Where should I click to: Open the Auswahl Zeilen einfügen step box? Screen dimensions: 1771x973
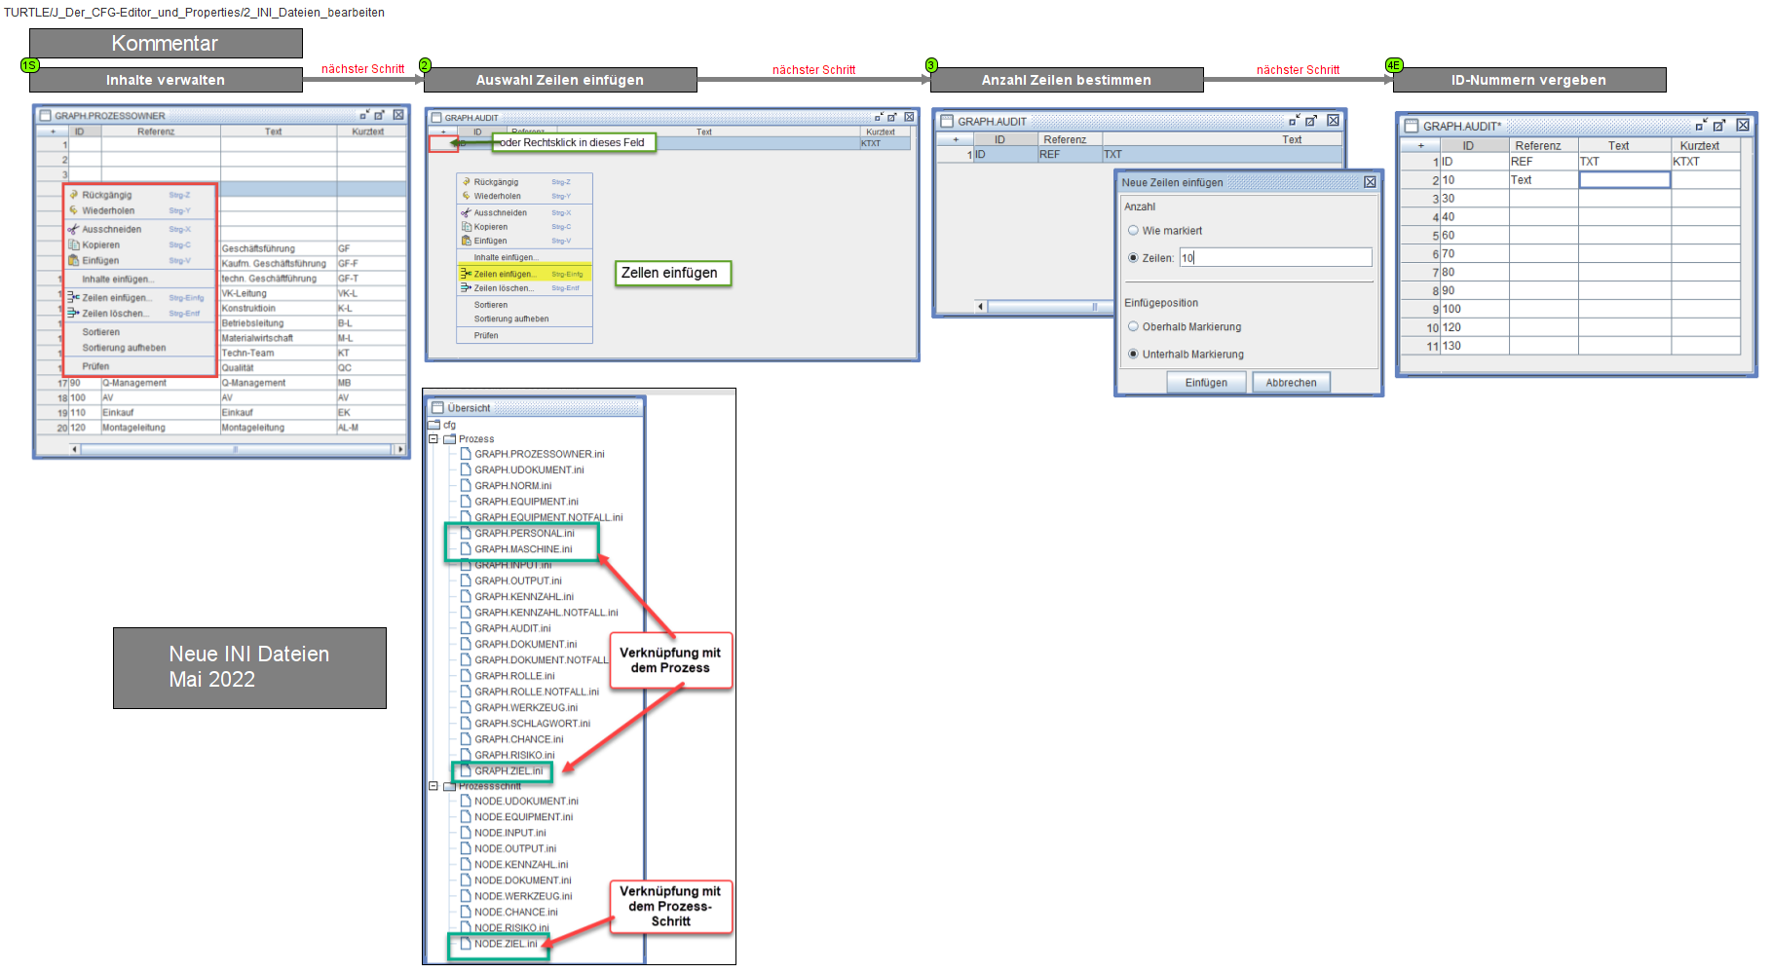[560, 80]
